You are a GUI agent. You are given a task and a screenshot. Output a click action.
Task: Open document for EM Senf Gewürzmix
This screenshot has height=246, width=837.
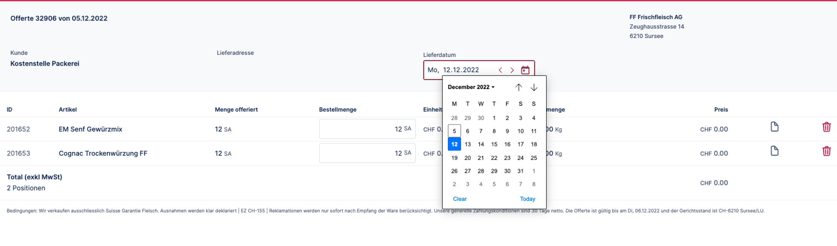[775, 127]
